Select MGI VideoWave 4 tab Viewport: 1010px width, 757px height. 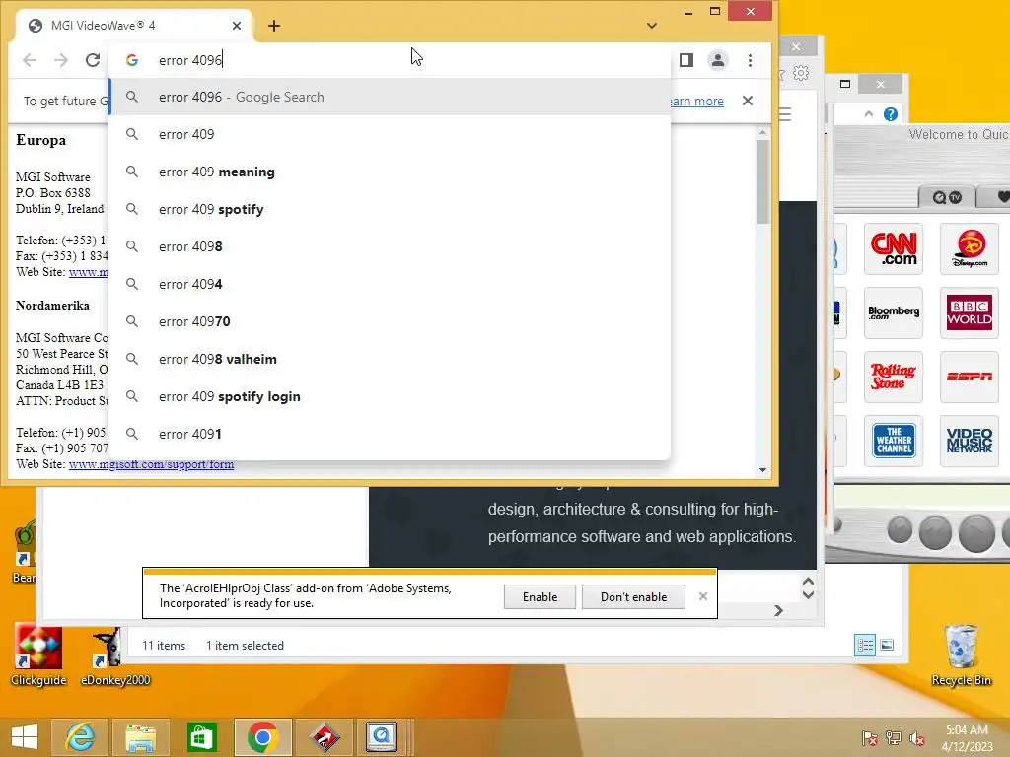135,25
